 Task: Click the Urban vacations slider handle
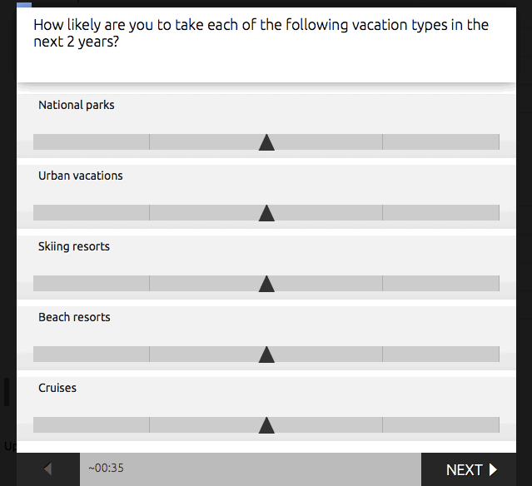tap(266, 213)
